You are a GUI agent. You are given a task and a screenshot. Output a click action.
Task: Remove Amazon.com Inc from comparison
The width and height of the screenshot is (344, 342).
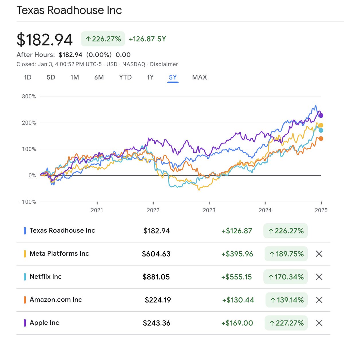319,300
